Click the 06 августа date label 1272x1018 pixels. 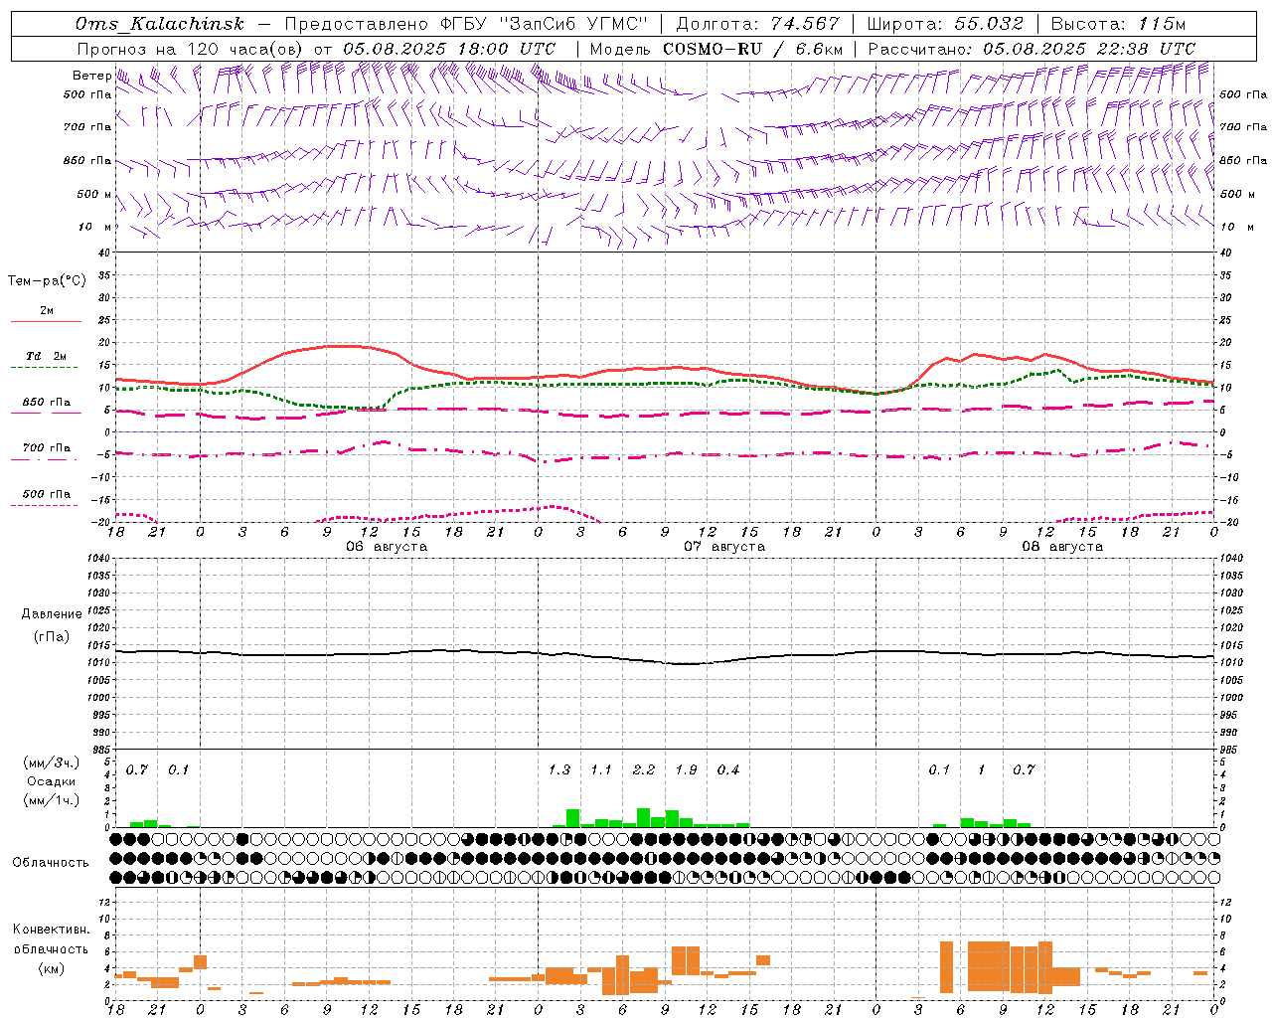click(387, 547)
